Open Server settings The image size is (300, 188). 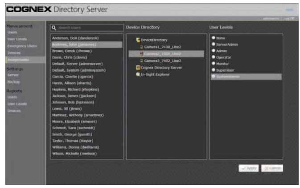click(13, 75)
